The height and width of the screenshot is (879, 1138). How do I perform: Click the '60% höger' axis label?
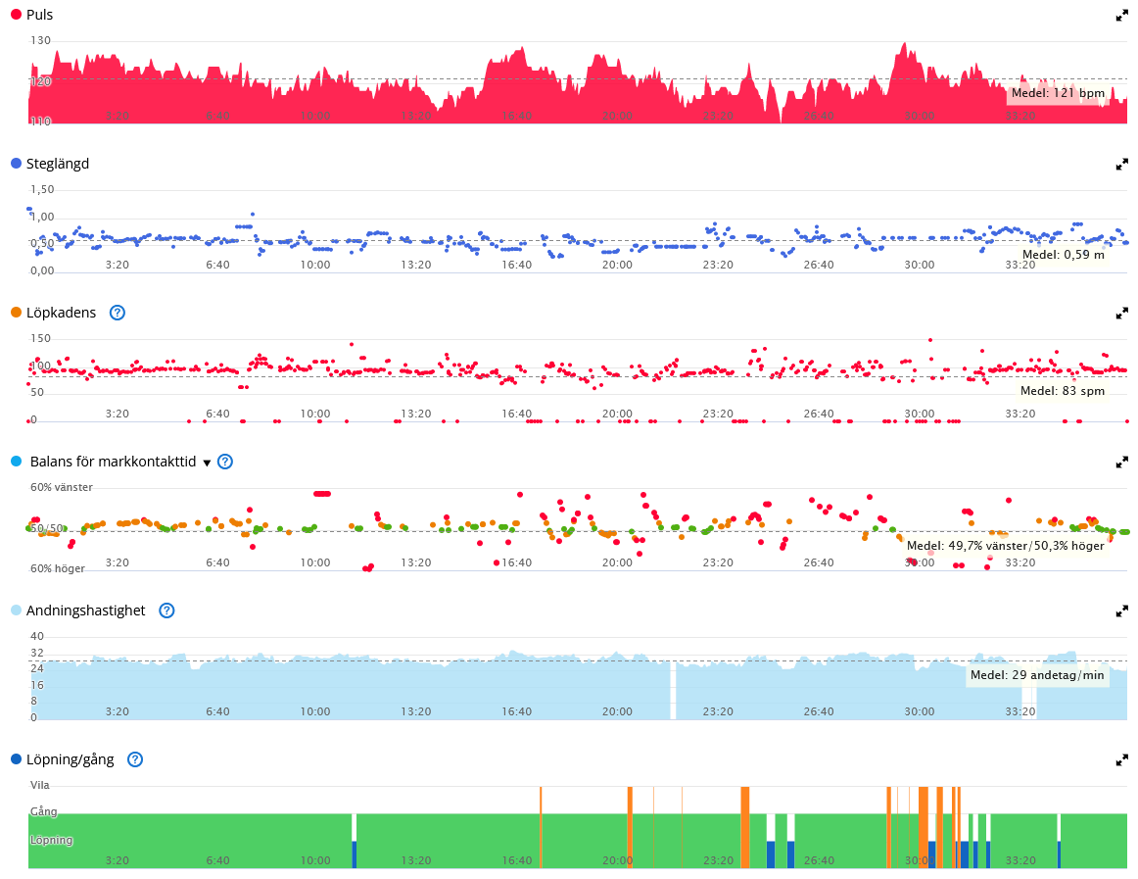tap(58, 568)
